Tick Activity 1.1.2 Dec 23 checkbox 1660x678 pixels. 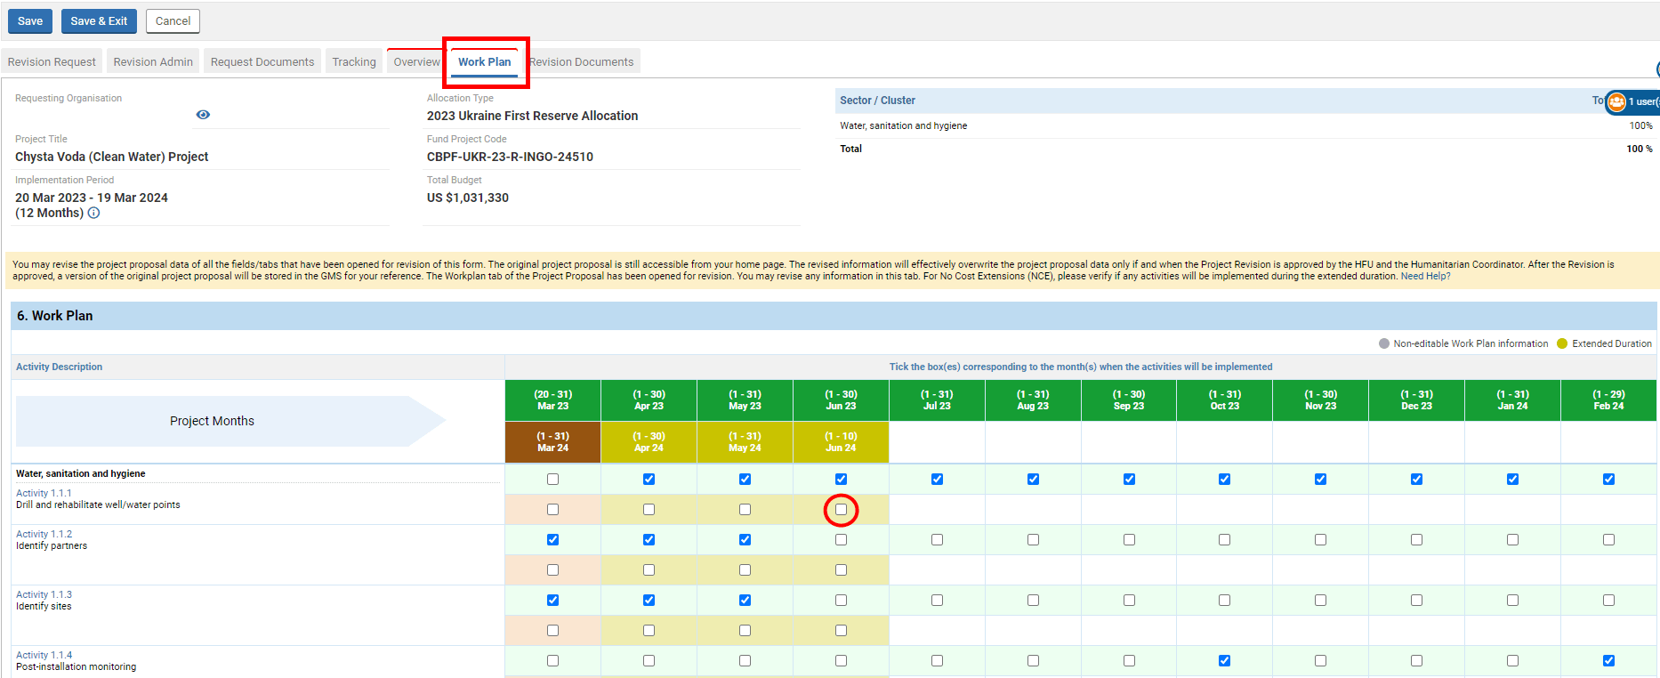click(1416, 540)
